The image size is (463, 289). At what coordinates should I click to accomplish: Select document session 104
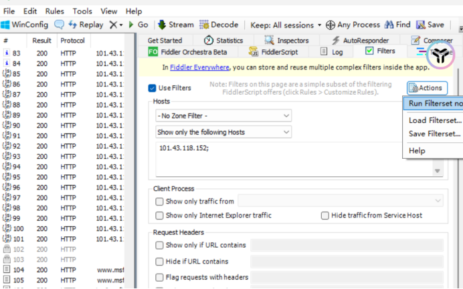(64, 270)
